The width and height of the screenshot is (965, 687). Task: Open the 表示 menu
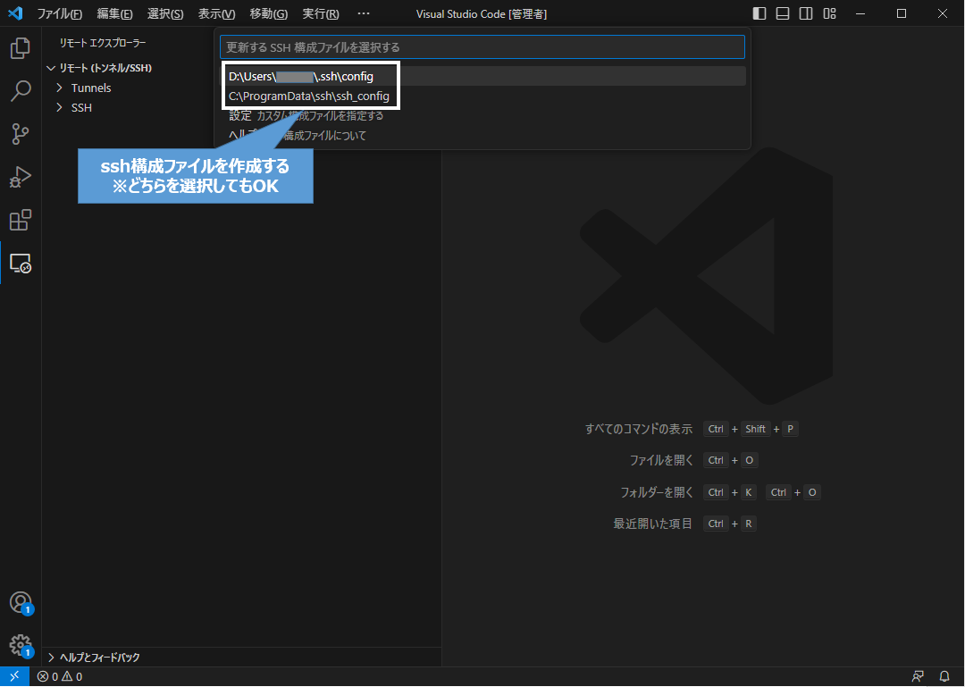coord(215,13)
